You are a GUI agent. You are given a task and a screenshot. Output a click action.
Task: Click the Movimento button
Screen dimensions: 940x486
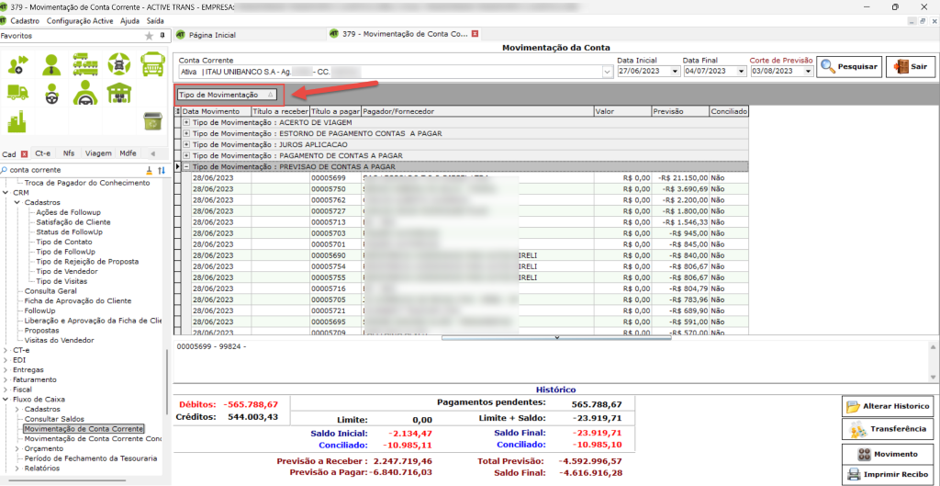888,454
